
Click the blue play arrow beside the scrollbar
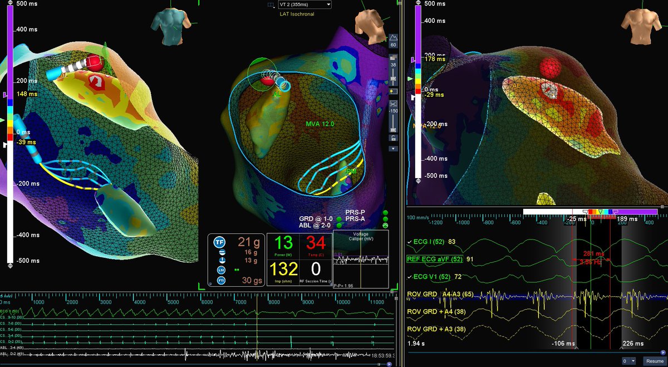663,352
